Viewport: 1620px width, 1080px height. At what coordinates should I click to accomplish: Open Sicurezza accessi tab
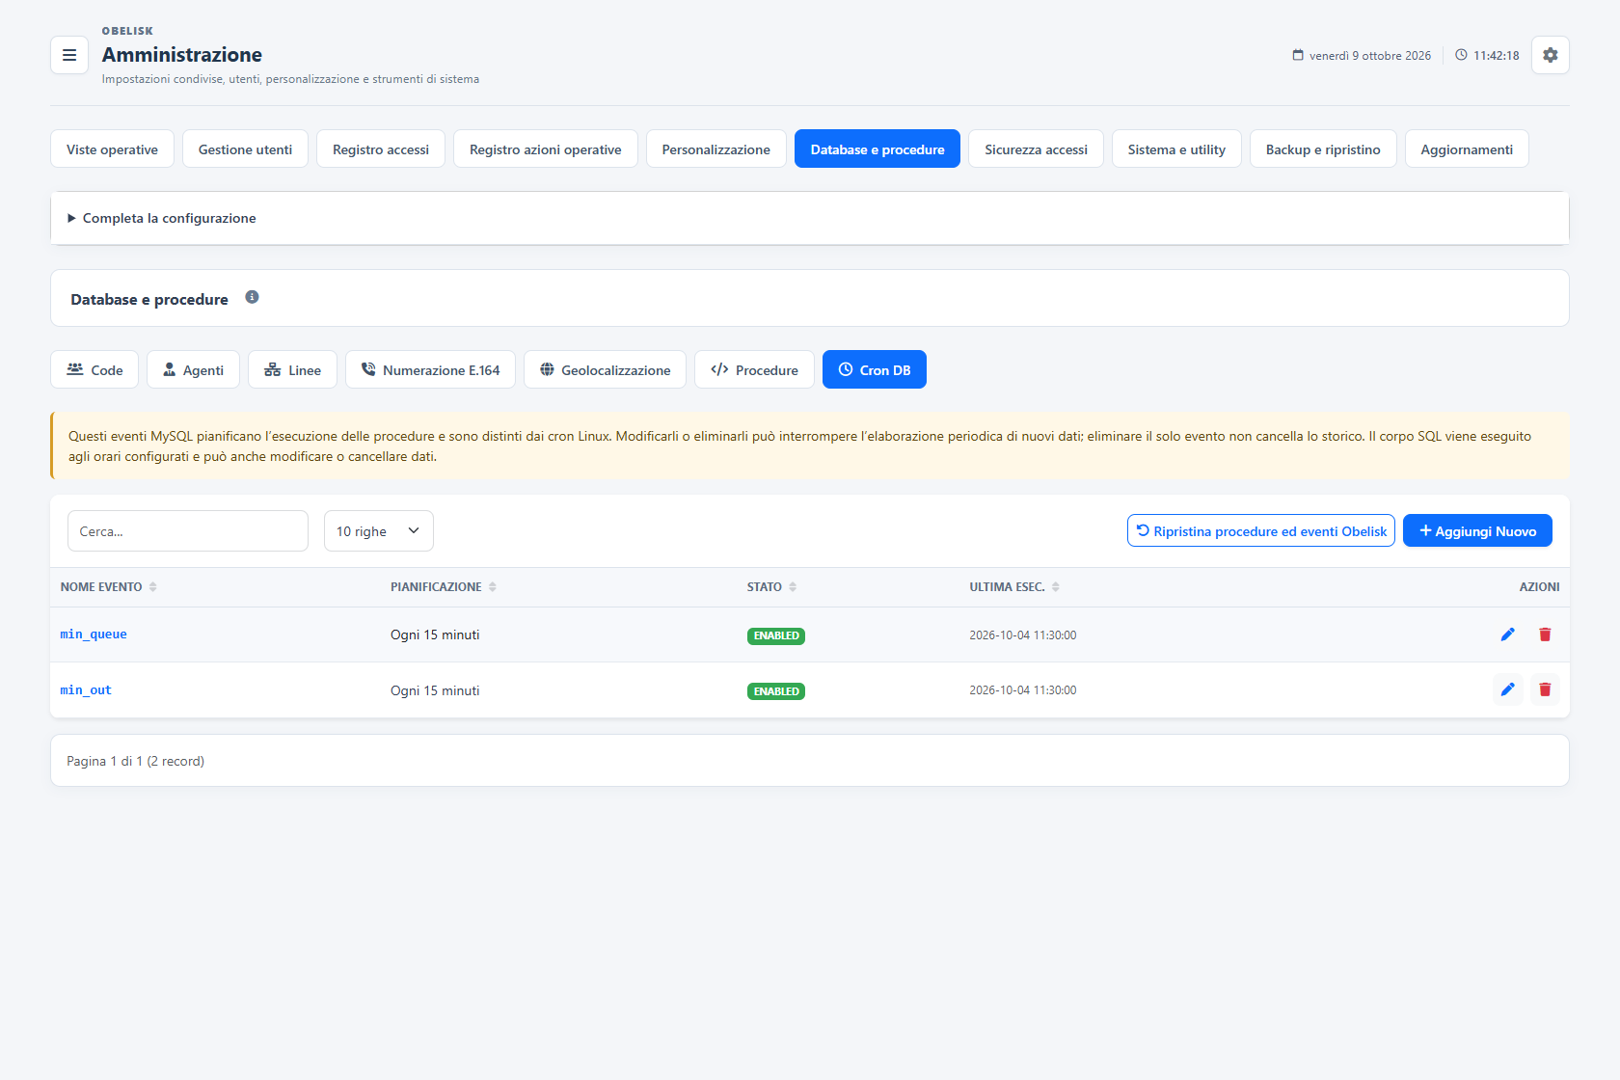(x=1036, y=148)
